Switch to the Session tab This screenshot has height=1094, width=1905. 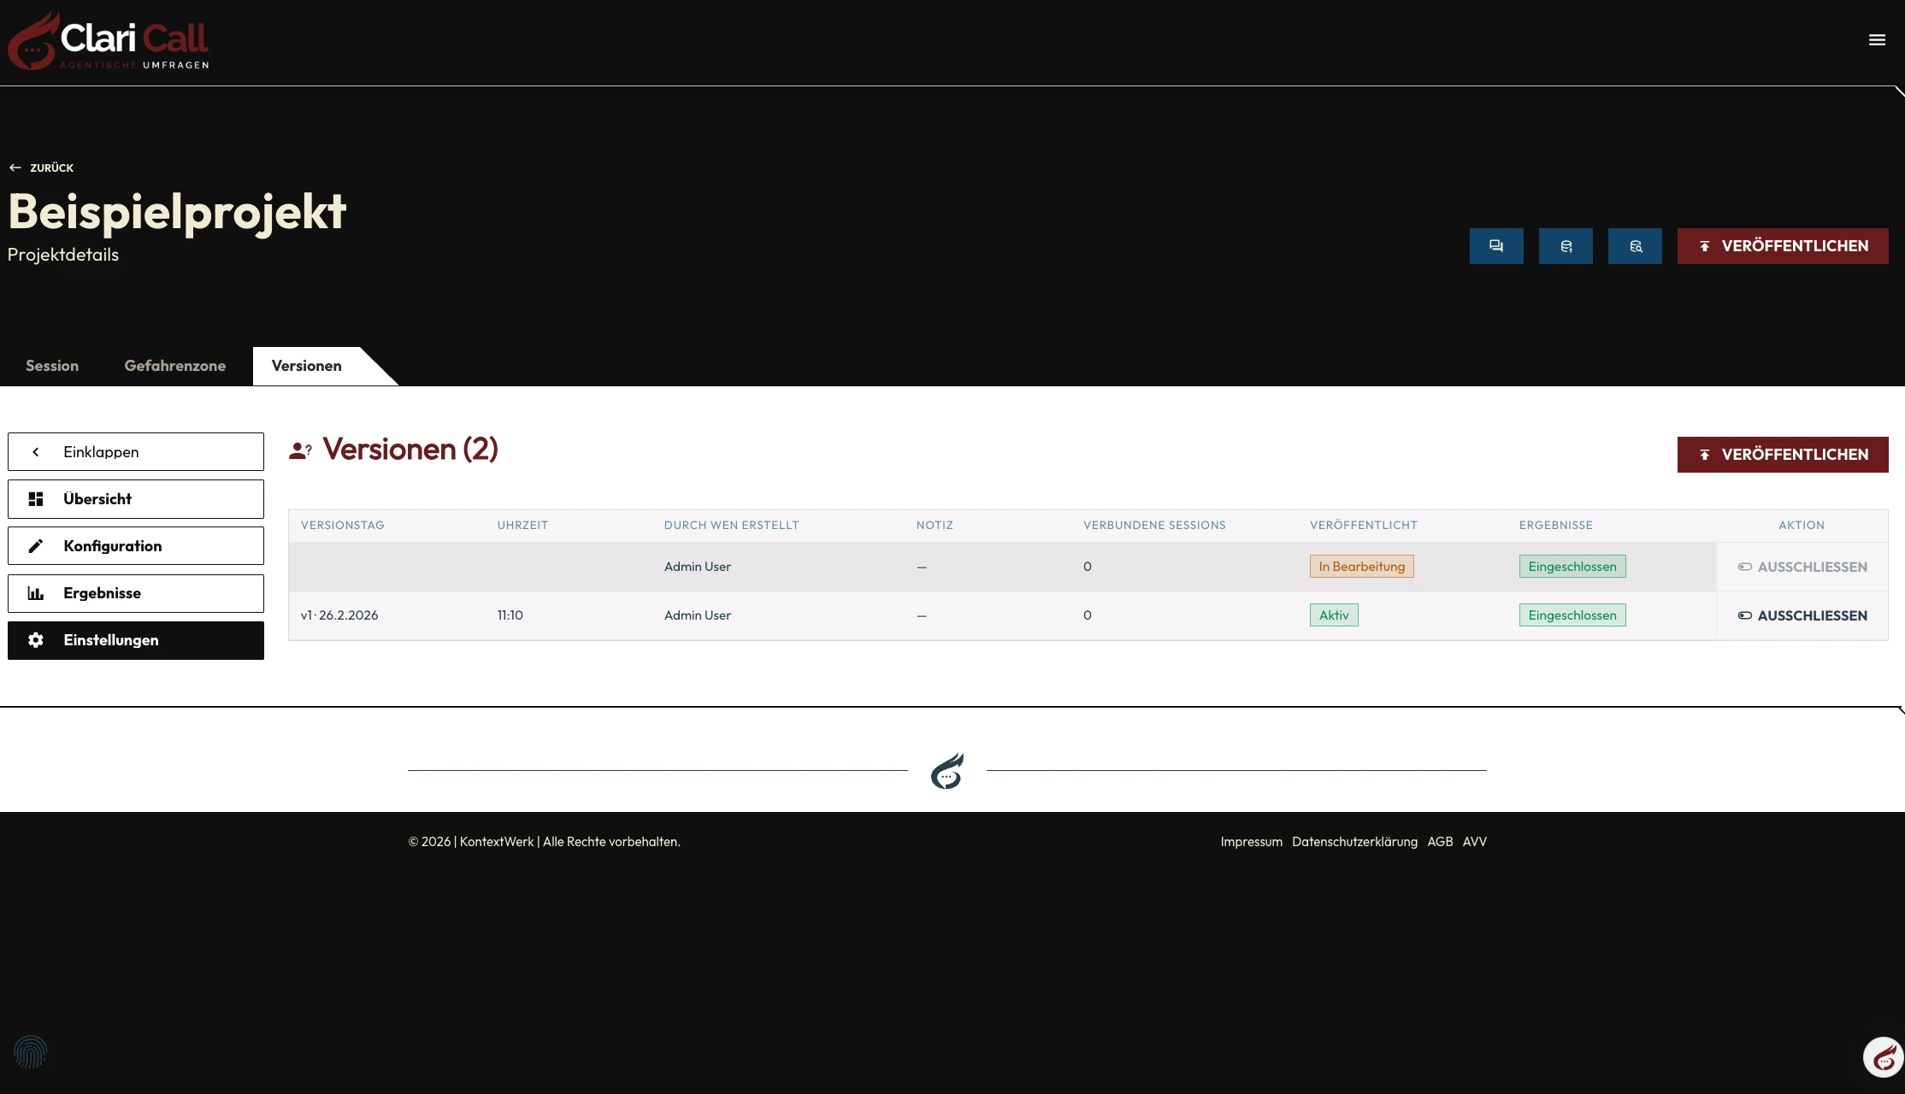tap(52, 366)
